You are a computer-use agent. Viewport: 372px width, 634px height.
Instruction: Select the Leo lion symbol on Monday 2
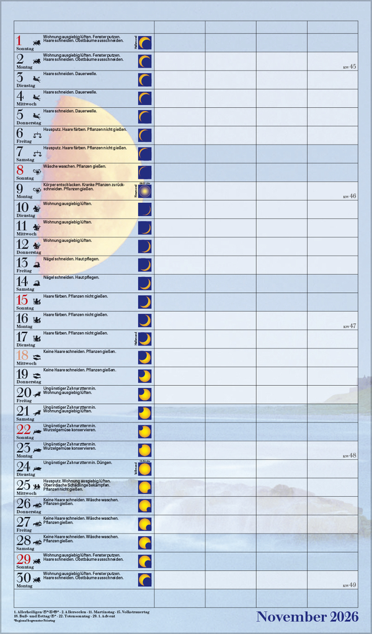37,60
